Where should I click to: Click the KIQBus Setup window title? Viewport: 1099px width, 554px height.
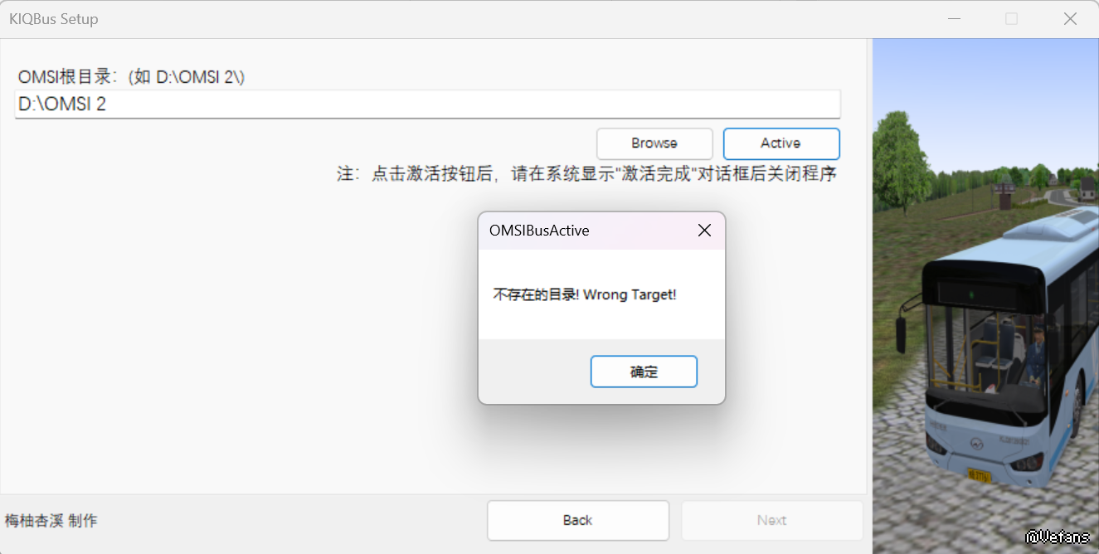[53, 19]
